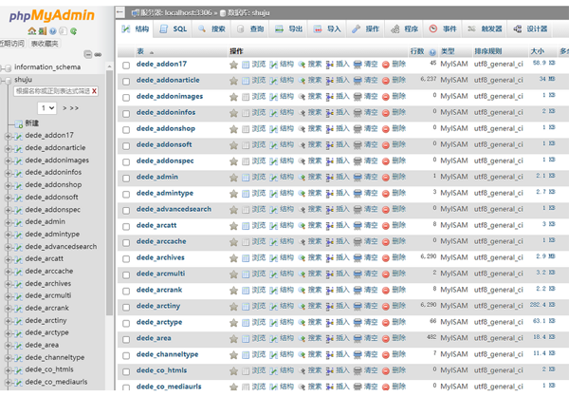The width and height of the screenshot is (569, 397).
Task: Click the log out door icon
Action: pos(43,31)
